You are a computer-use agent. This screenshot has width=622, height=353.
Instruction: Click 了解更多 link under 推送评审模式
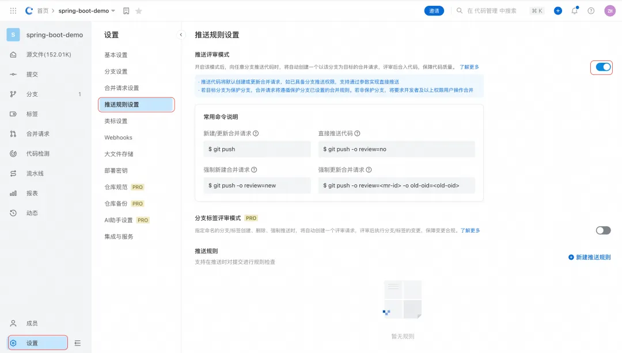coord(469,67)
